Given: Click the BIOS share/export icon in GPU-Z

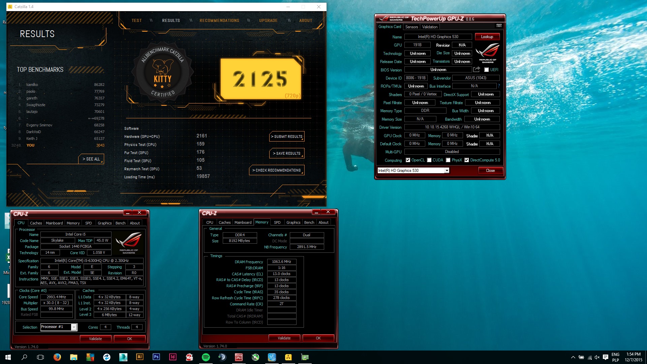Looking at the screenshot, I should pos(476,69).
